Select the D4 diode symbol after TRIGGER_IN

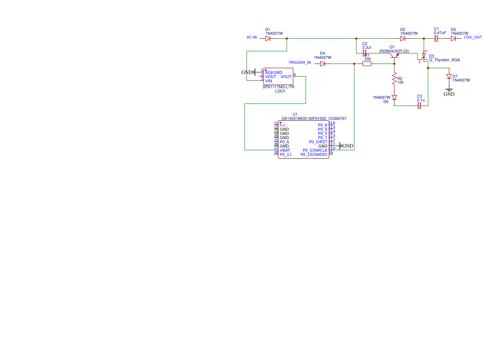click(x=323, y=64)
